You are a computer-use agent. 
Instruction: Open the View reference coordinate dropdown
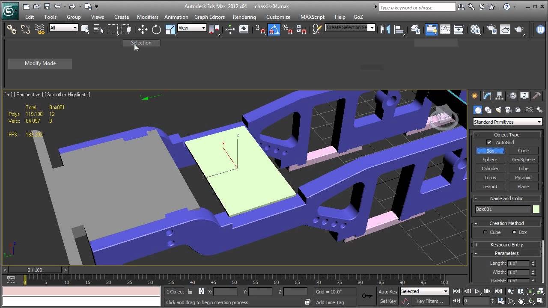192,28
